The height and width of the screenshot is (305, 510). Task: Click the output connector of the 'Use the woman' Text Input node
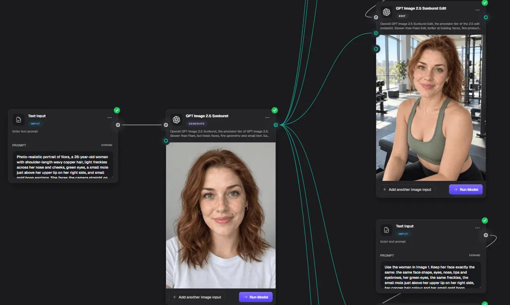click(x=486, y=235)
